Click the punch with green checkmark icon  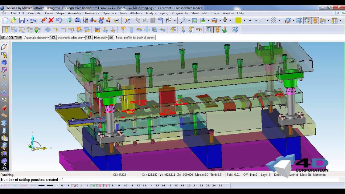(x=37, y=30)
